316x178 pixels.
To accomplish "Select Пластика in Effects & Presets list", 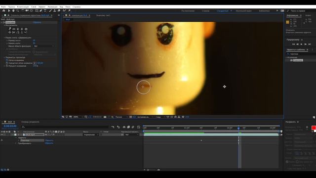I will (298, 60).
